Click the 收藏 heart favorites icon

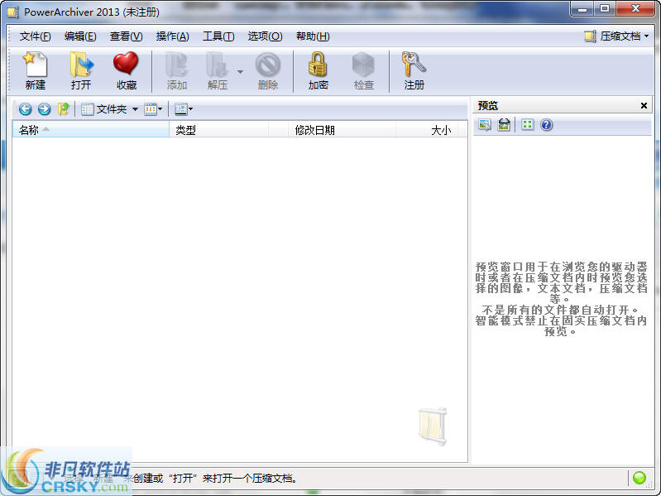(x=126, y=70)
